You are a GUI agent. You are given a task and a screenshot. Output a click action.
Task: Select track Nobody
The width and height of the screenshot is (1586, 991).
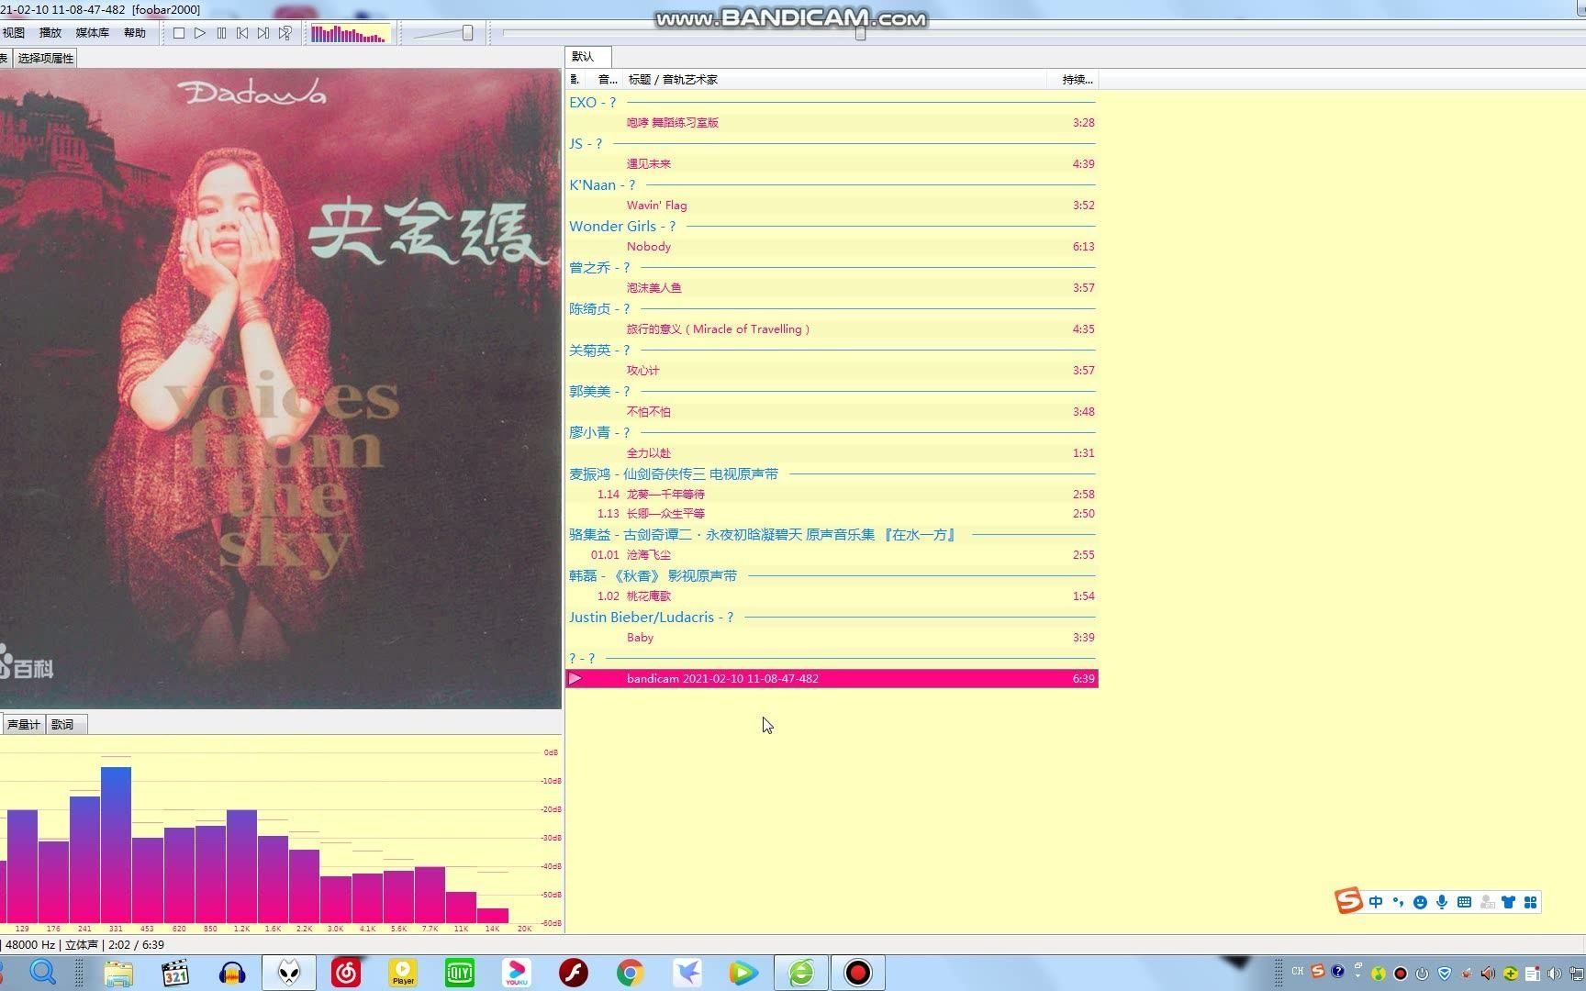coord(832,246)
